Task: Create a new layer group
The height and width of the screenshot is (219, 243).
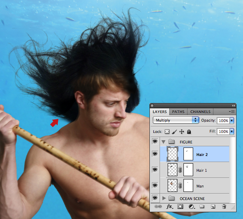Action: (x=202, y=206)
